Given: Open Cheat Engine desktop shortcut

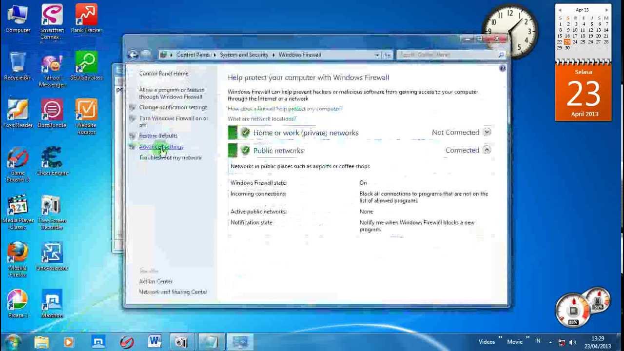Looking at the screenshot, I should pos(52,161).
